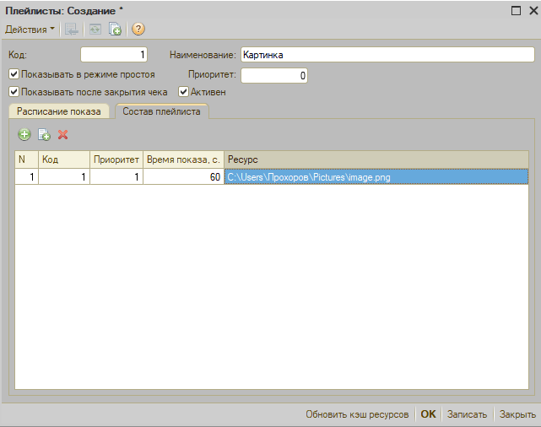Viewport: 541px width, 427px height.
Task: Toggle 'Показывать после закрытия чека' checkbox
Action: 14,92
